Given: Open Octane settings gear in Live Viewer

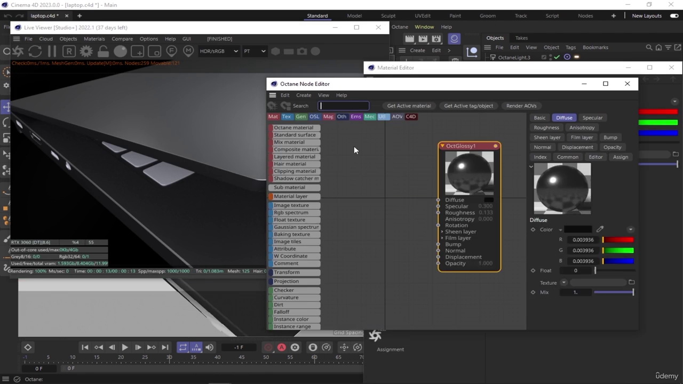Looking at the screenshot, I should [x=86, y=51].
